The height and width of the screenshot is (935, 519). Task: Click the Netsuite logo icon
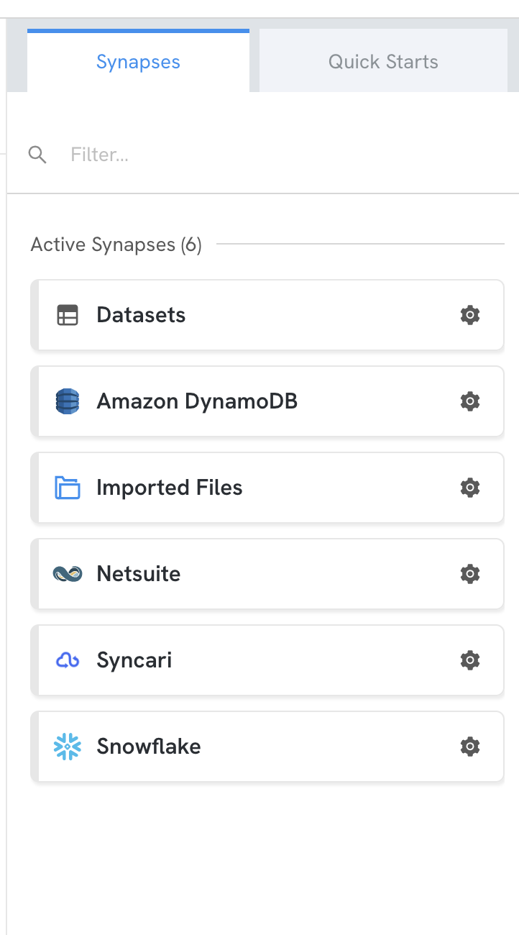click(68, 574)
